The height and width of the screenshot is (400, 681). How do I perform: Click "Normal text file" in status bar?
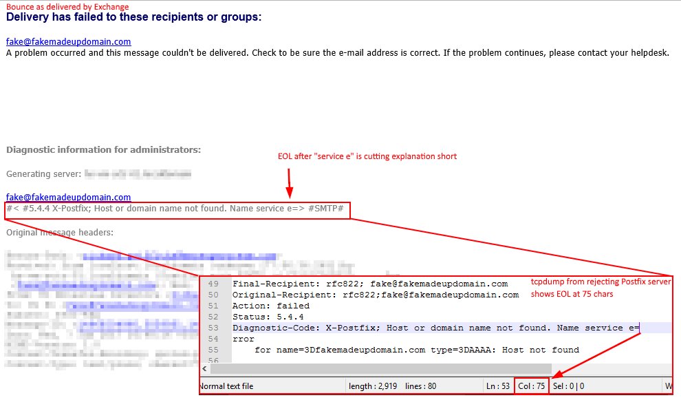[x=226, y=386]
